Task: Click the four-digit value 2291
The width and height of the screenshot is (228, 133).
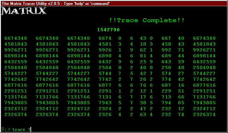Action: [105, 91]
